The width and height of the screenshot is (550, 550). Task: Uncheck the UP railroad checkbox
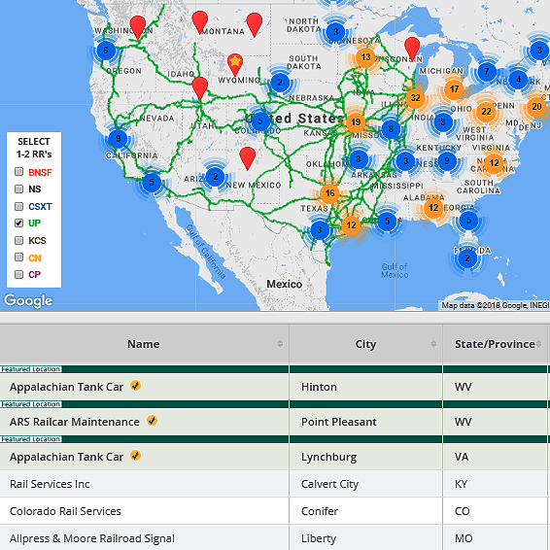tap(18, 223)
